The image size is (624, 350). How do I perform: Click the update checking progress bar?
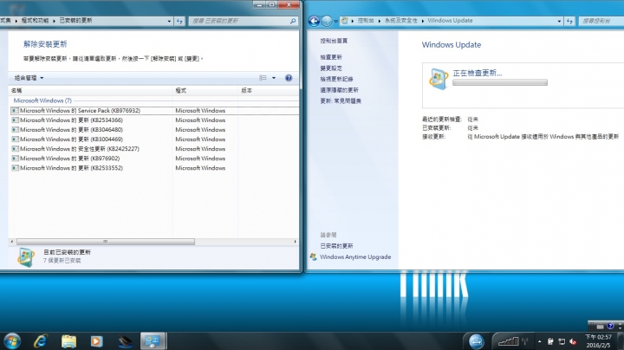[500, 82]
